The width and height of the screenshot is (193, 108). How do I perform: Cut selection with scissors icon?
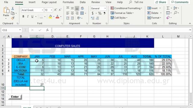13,8
